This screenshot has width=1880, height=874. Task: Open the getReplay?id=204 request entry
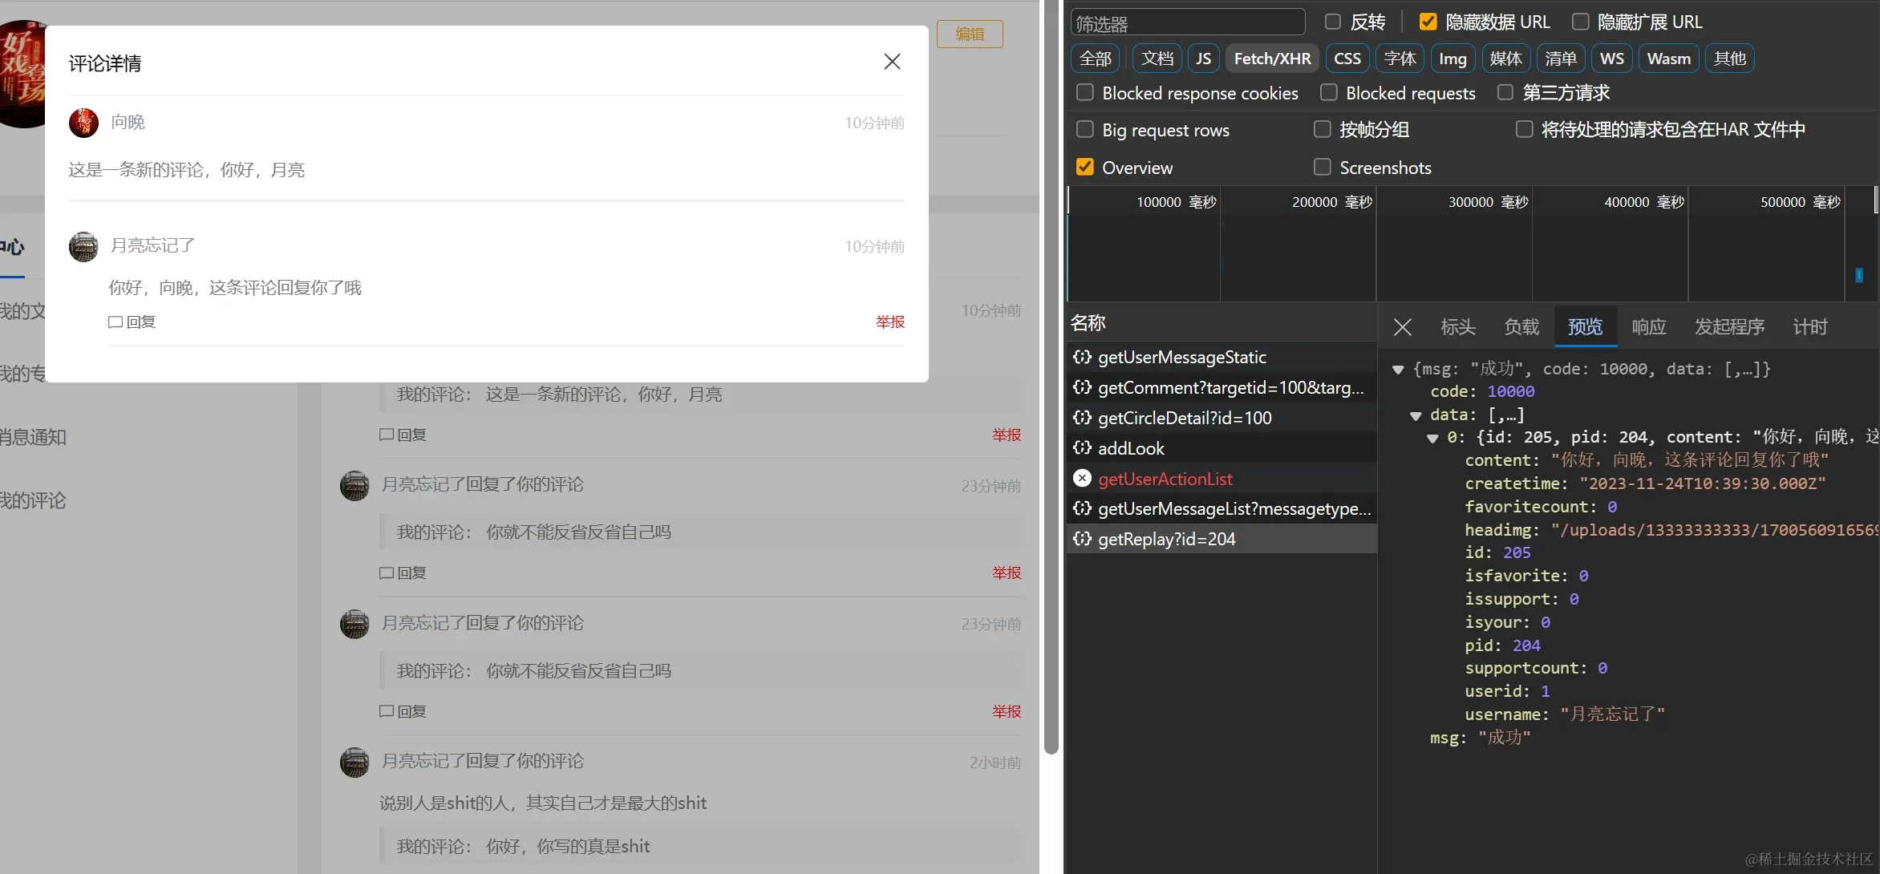(1166, 540)
